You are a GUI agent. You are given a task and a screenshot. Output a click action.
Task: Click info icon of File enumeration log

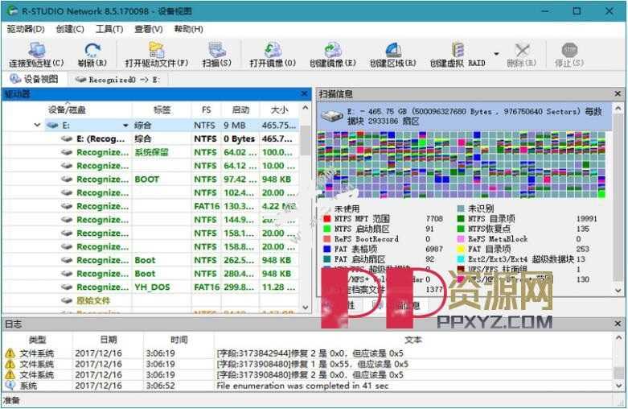pos(10,386)
